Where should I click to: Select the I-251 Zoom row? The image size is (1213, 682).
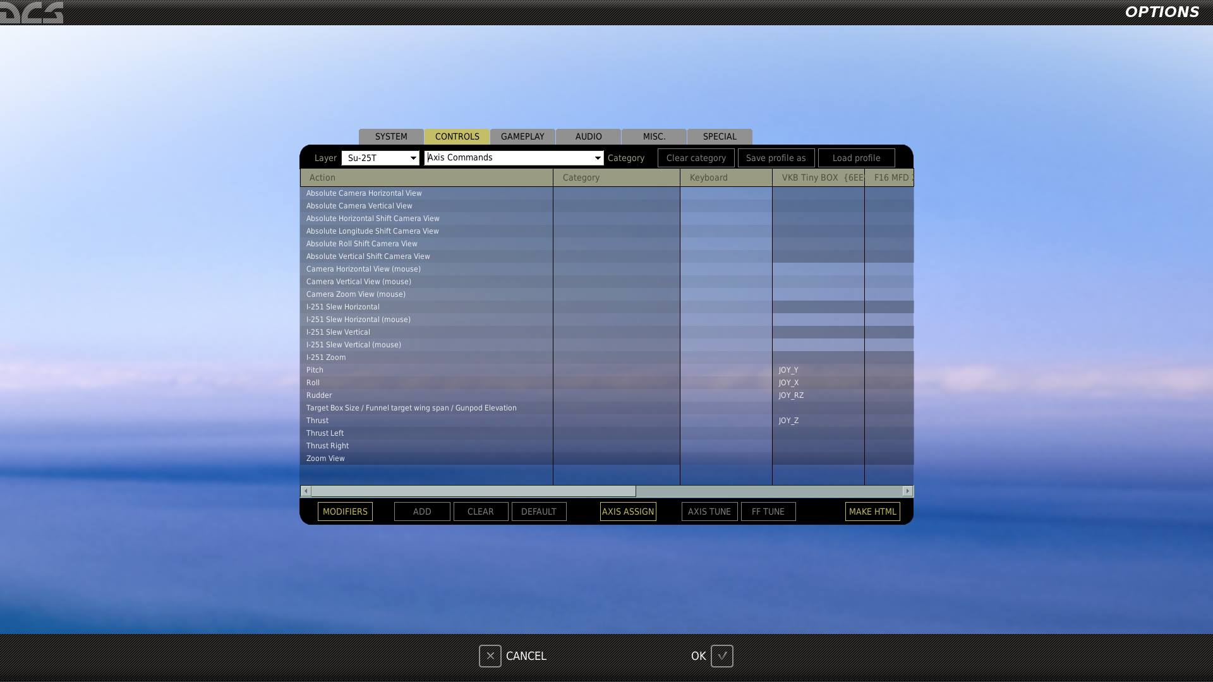[x=606, y=357]
